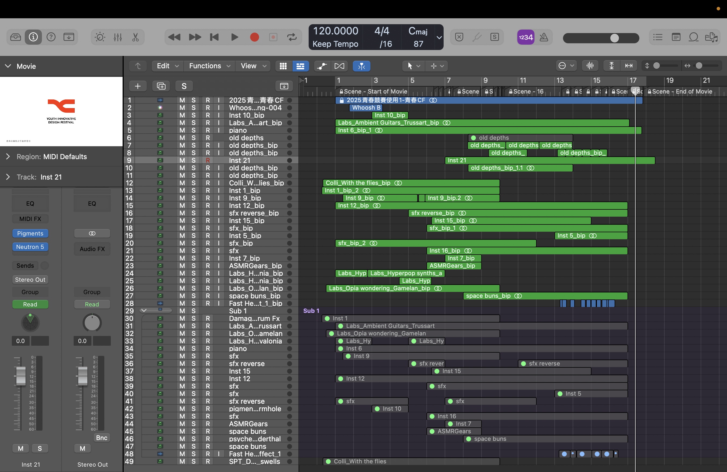Go to beginning of project

[x=215, y=37]
